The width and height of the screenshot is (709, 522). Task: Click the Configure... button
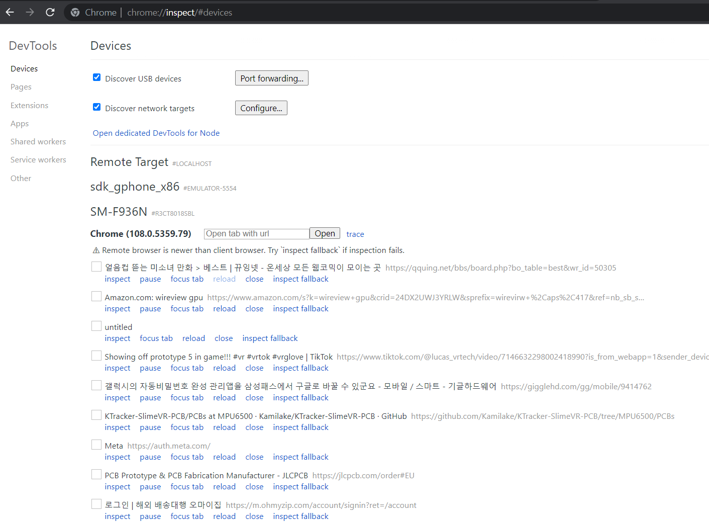(x=261, y=108)
